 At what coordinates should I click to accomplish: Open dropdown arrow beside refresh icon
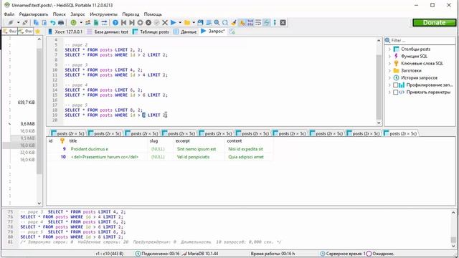81,22
